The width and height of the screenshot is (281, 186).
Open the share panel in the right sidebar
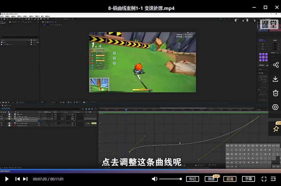click(276, 65)
